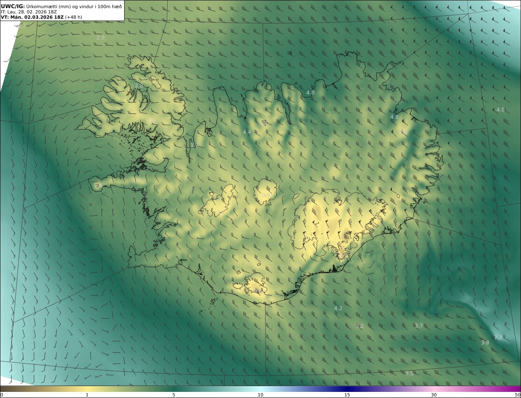
Task: Click the colorbar tick label 15
Action: [x=347, y=395]
